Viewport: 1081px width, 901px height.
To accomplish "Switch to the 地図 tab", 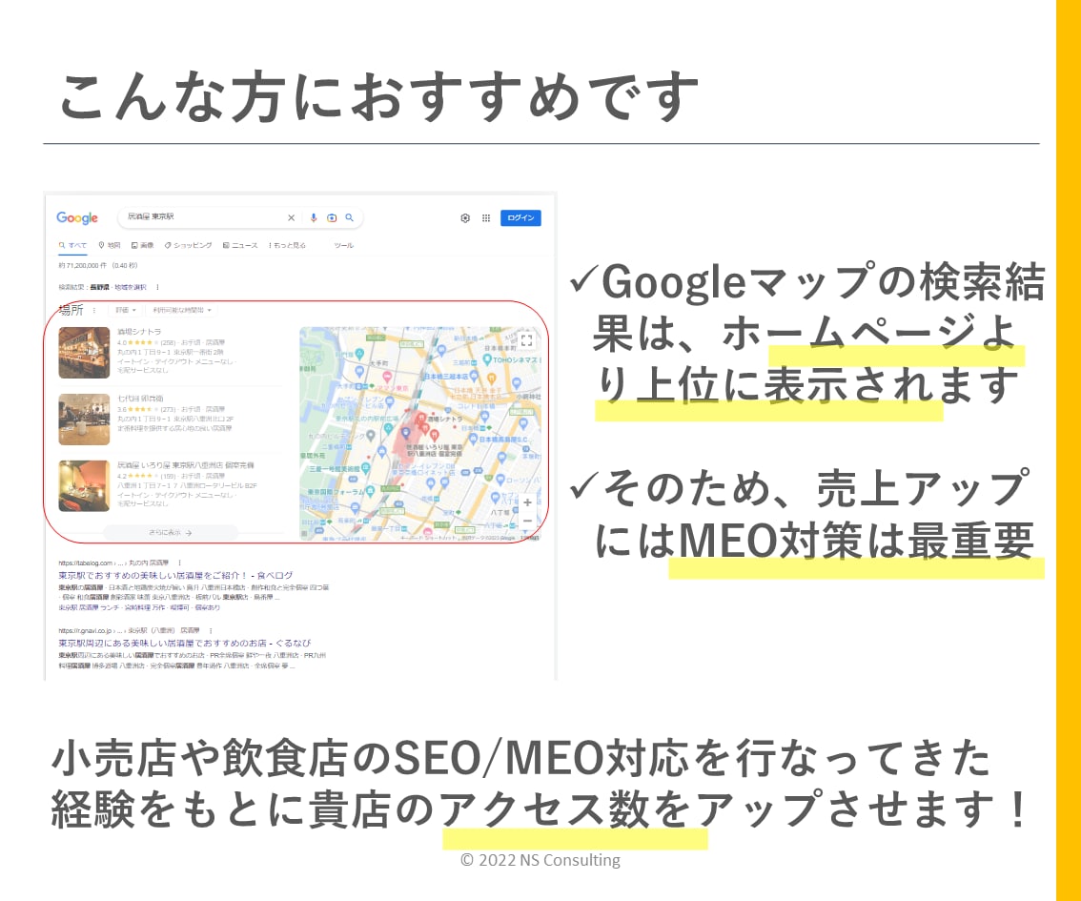I will [110, 245].
